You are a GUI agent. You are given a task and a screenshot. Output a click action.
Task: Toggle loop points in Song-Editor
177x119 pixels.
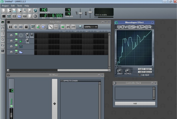[x=68, y=27]
